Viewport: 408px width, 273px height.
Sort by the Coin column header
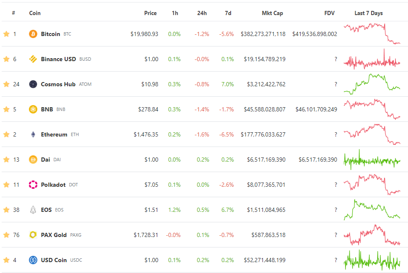[35, 13]
